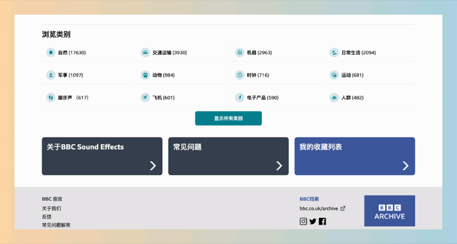Open BBC Archive Twitter page
The image size is (457, 244).
point(312,222)
